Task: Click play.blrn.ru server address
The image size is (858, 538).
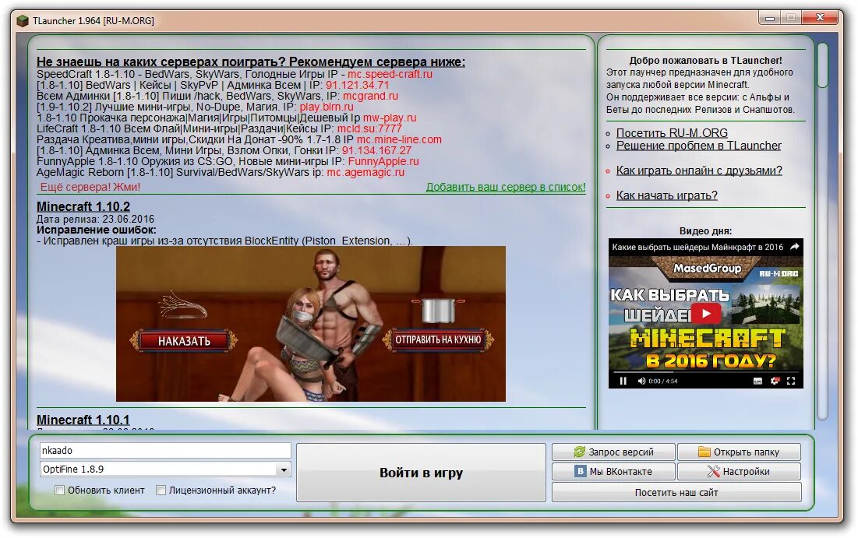Action: (x=326, y=107)
